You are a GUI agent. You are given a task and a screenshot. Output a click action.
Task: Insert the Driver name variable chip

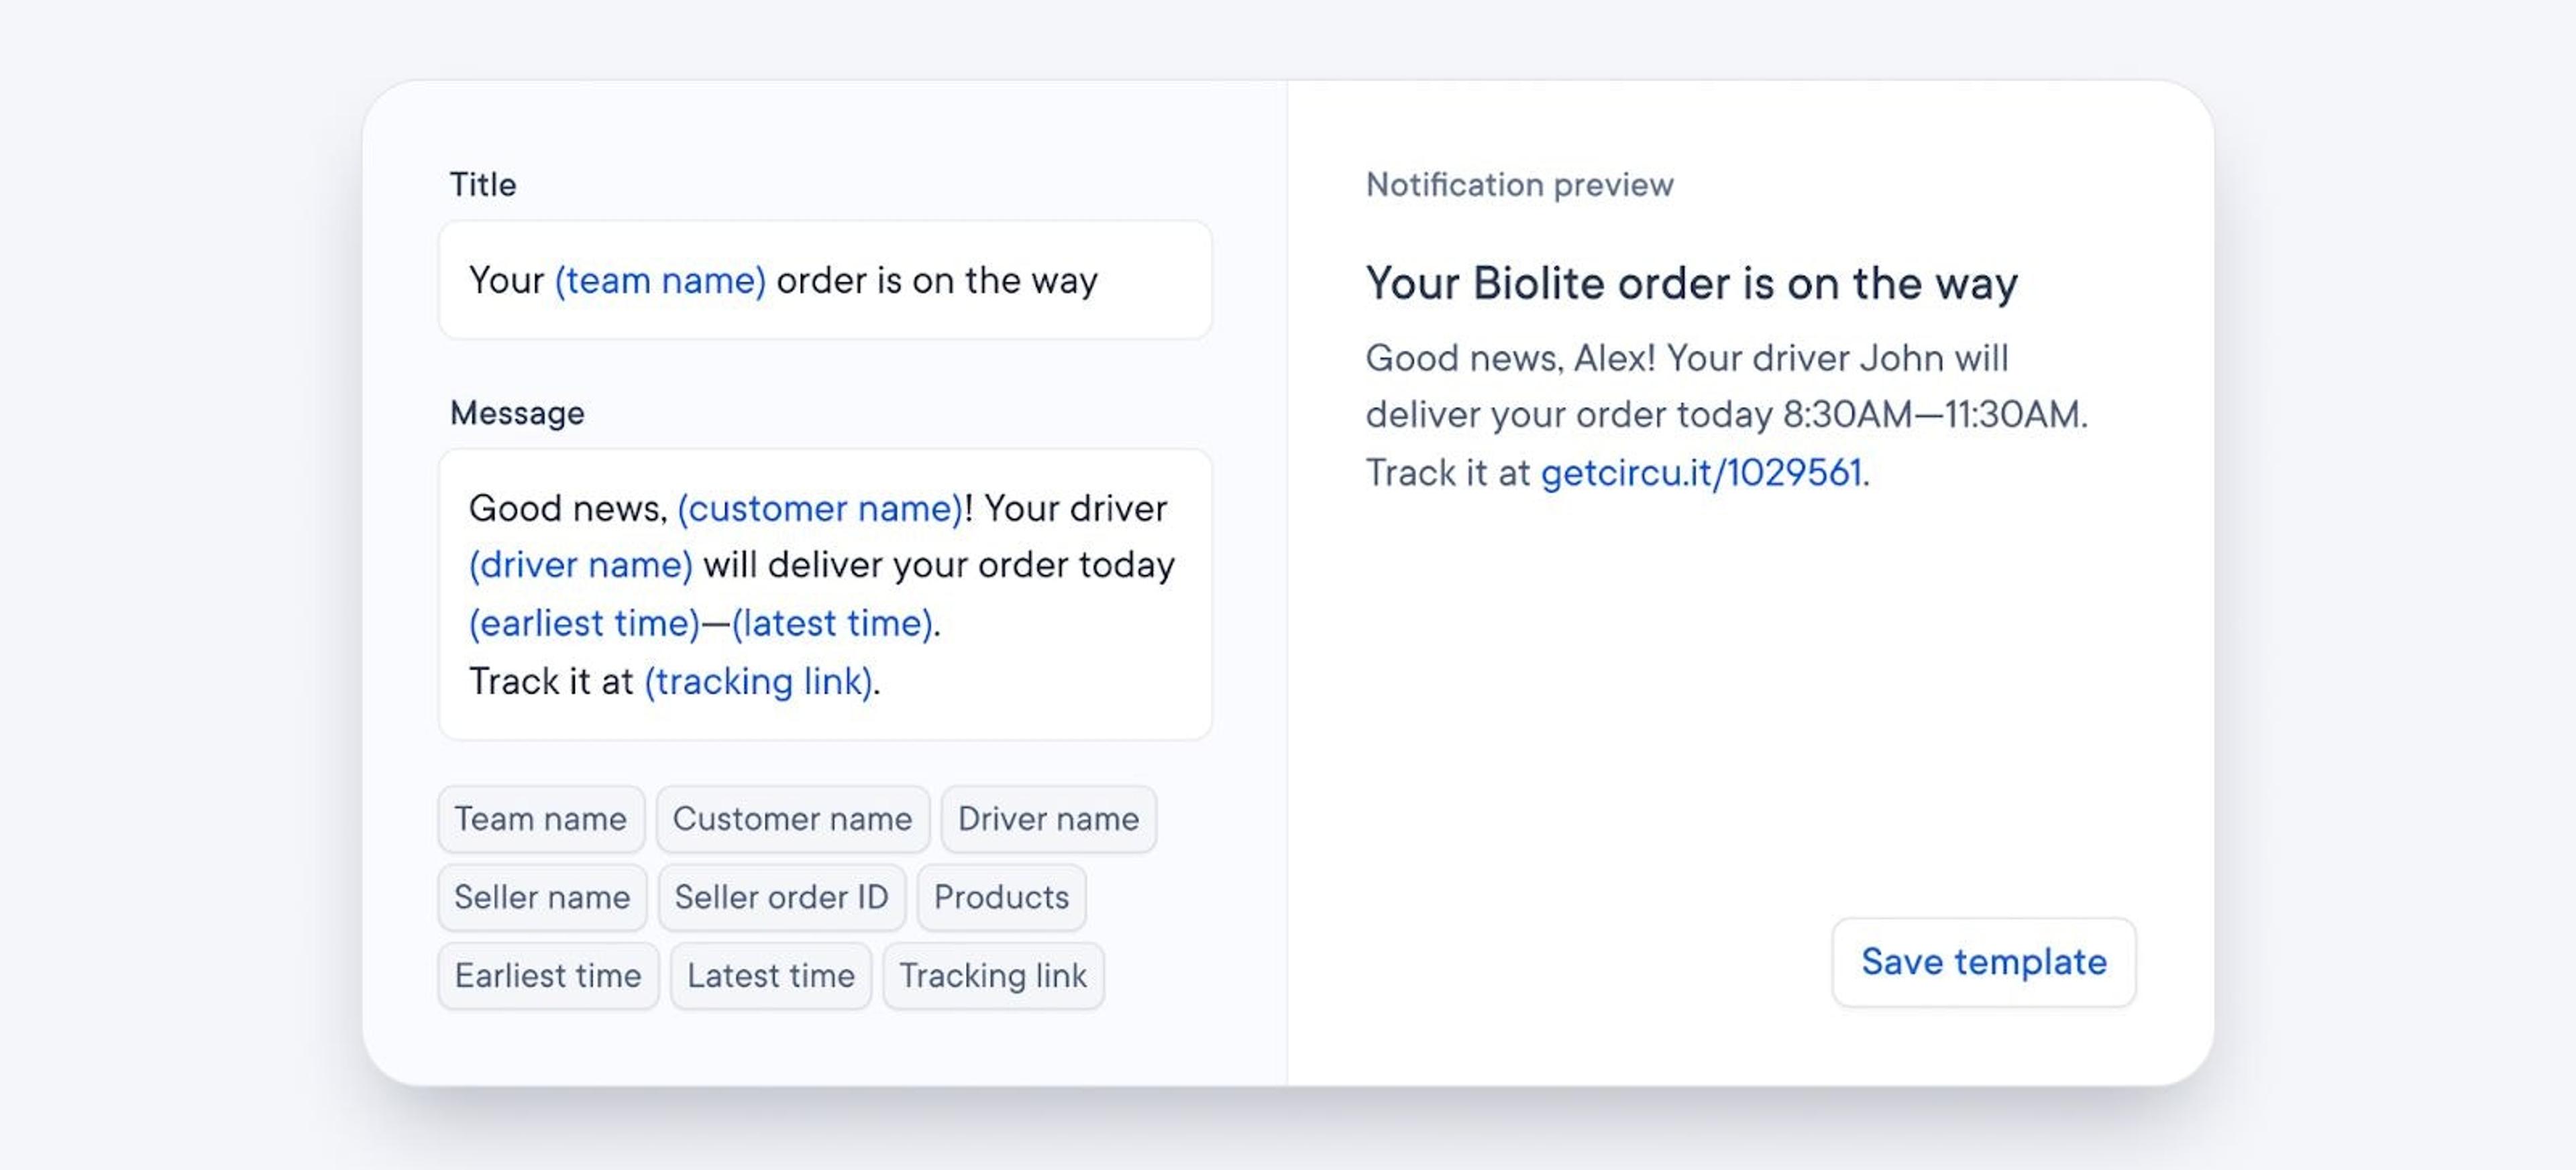pyautogui.click(x=1047, y=818)
